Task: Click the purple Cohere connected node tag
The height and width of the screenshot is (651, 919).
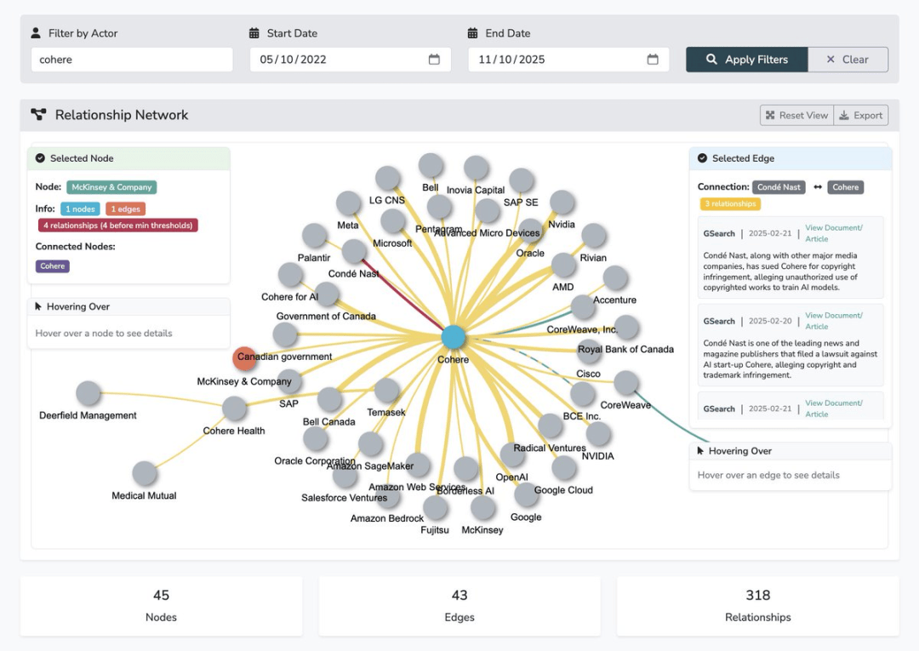Action: tap(53, 266)
